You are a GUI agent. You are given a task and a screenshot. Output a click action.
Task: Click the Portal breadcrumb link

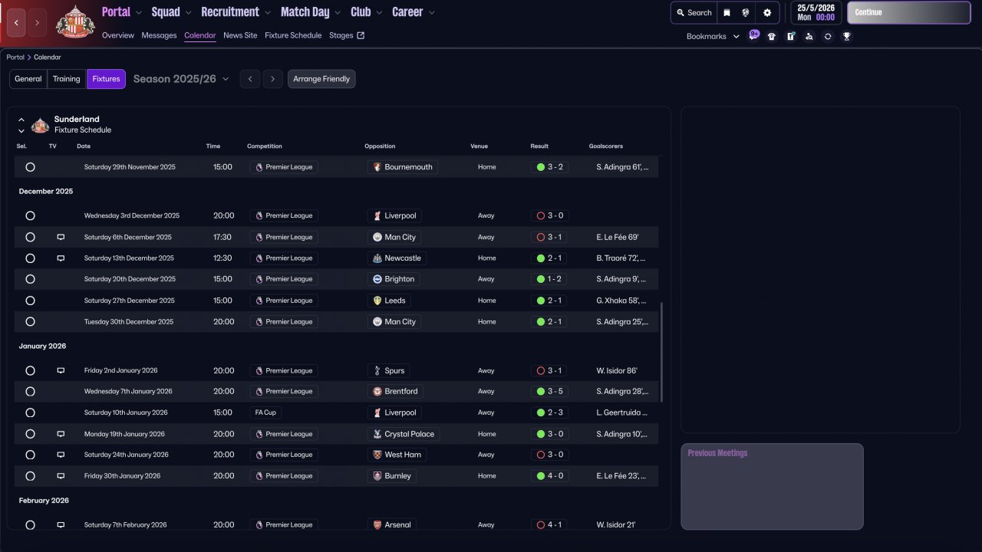click(15, 58)
